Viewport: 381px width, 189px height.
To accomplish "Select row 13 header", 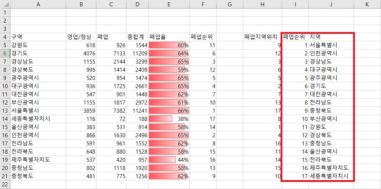I will coord(5,111).
